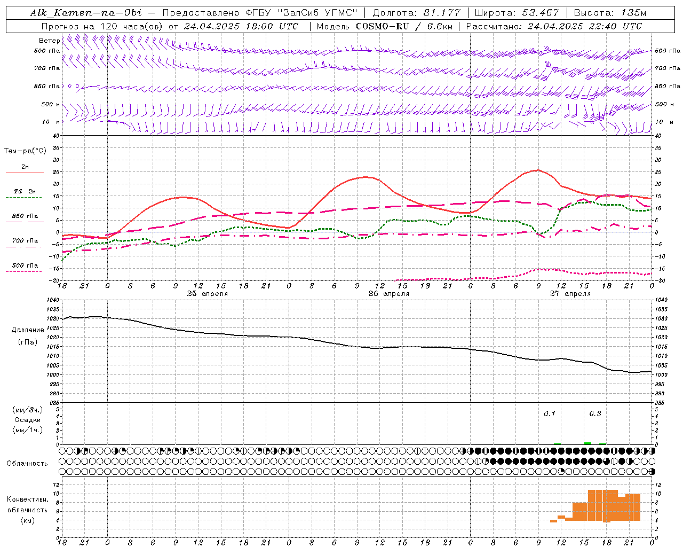Select the Высота: 135м header field

click(610, 13)
